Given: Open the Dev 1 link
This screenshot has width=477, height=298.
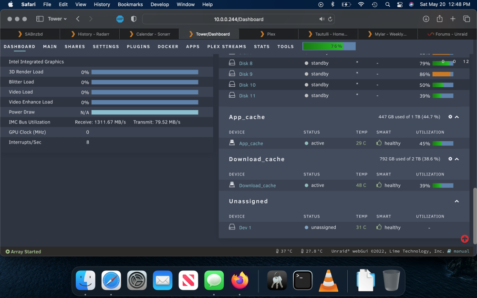Looking at the screenshot, I should pyautogui.click(x=245, y=227).
